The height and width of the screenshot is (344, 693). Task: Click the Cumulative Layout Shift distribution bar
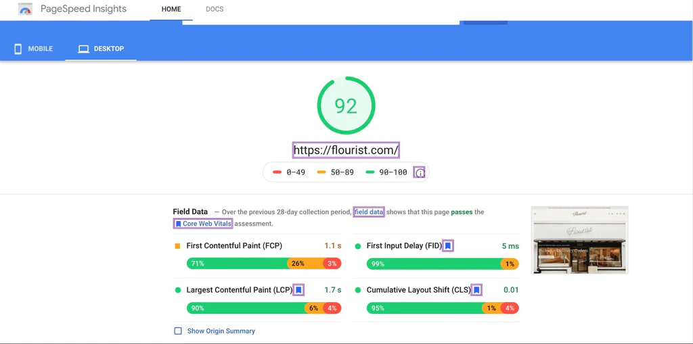coord(443,308)
